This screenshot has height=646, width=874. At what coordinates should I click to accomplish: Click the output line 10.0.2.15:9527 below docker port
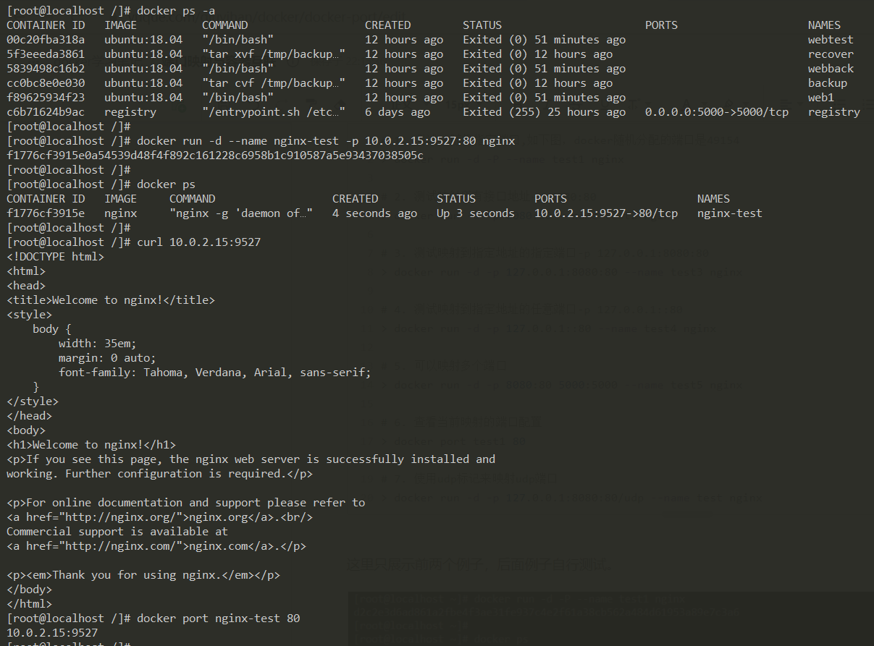[52, 633]
